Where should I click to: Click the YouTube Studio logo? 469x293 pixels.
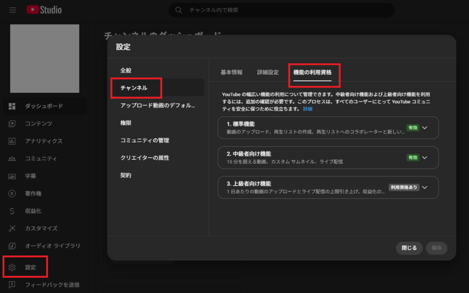point(44,10)
